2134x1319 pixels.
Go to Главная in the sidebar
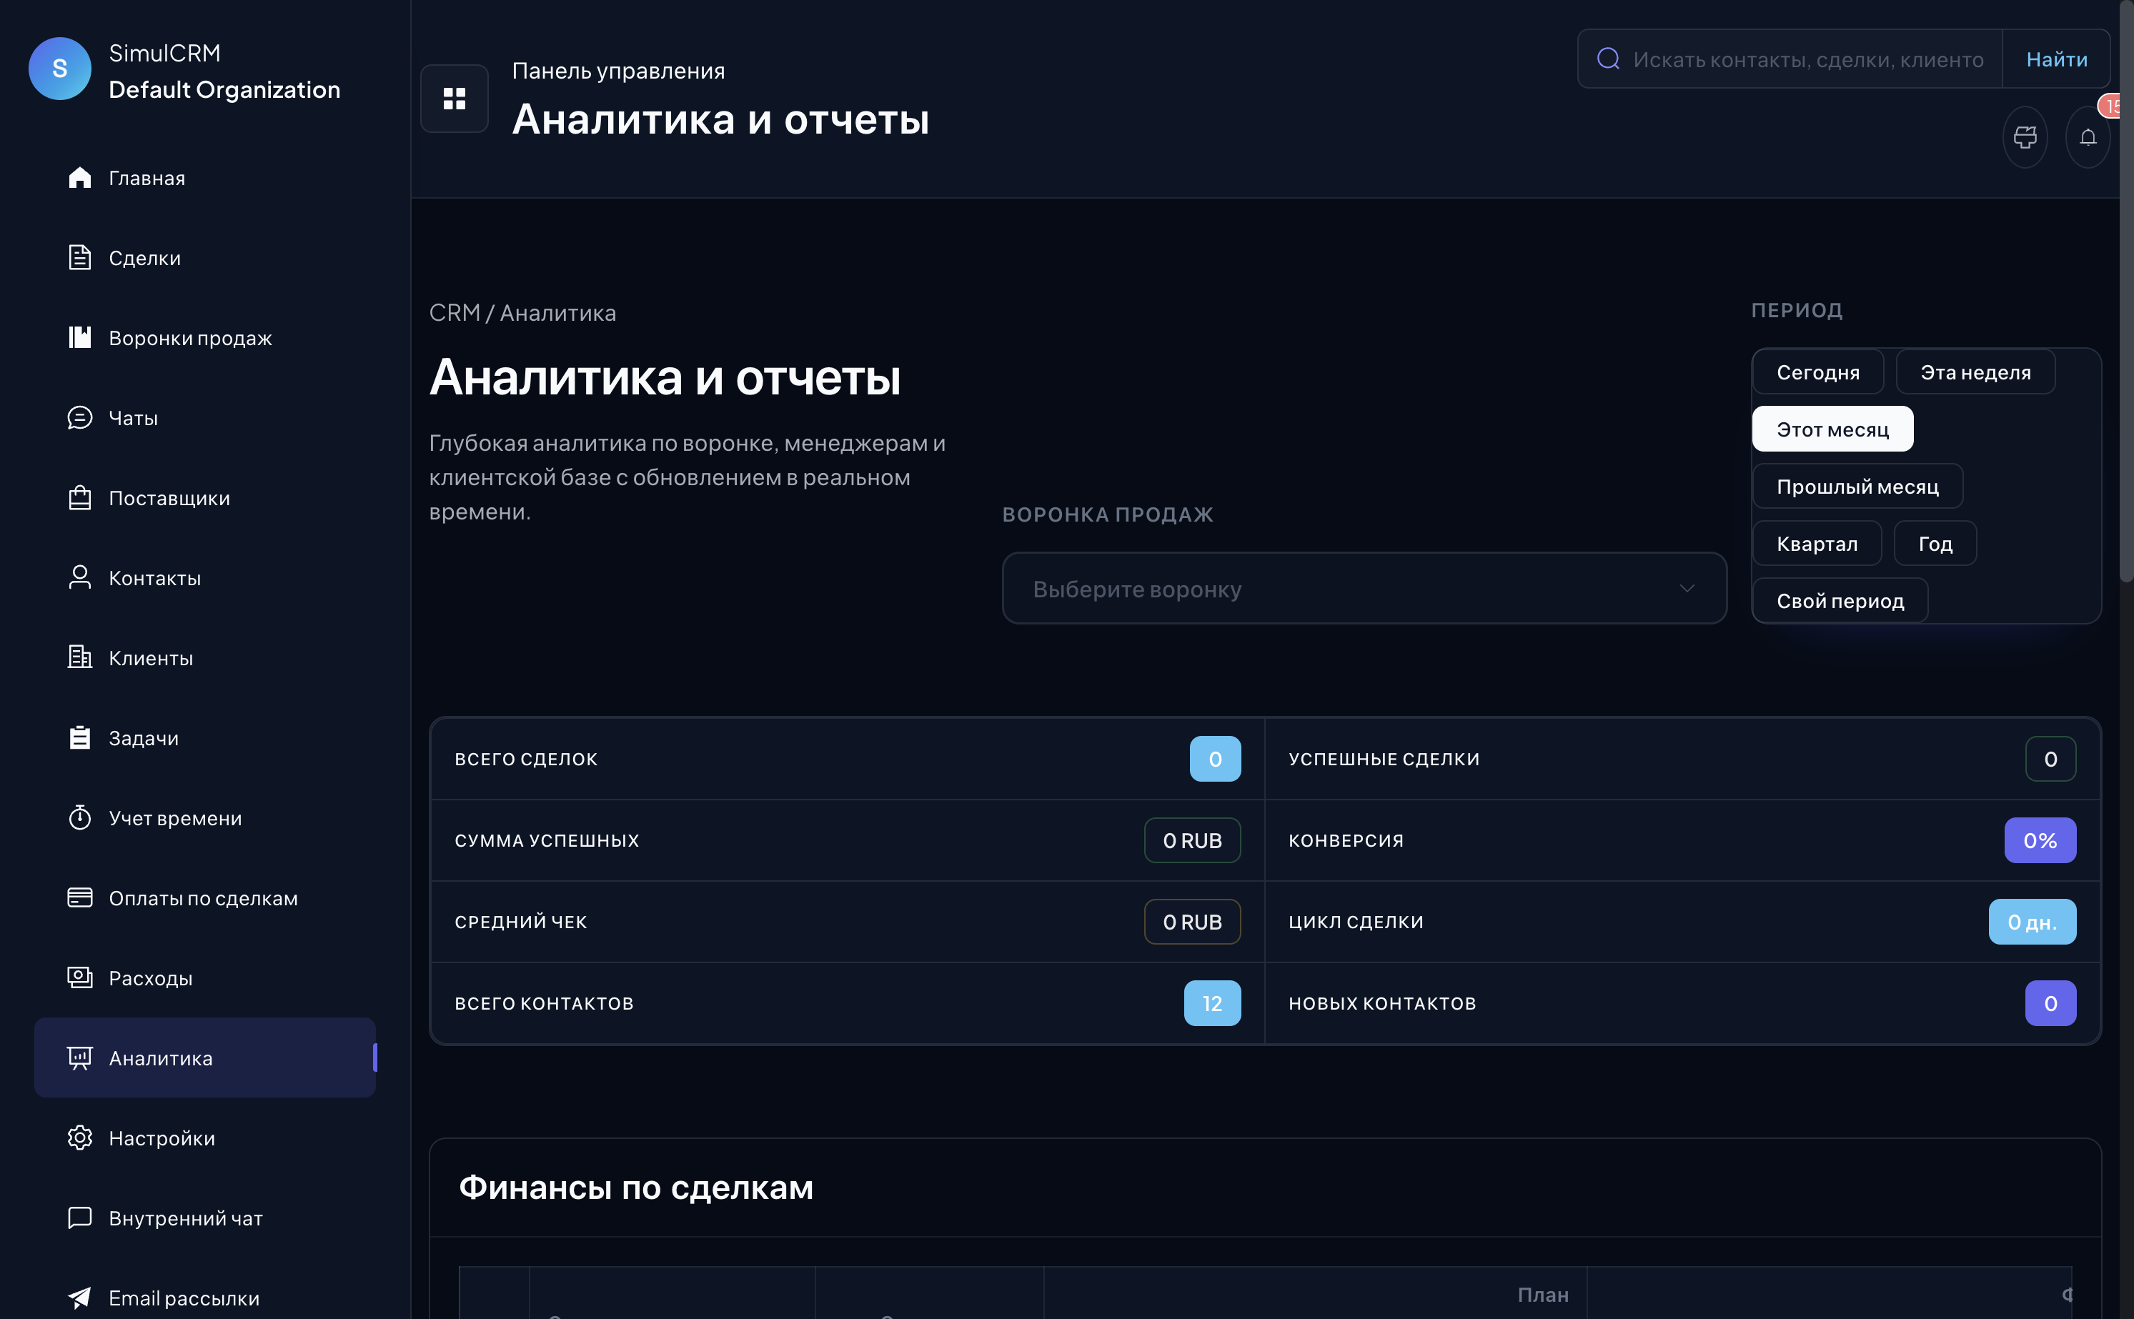[147, 177]
